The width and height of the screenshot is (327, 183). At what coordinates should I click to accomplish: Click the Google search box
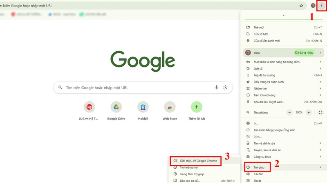[143, 87]
